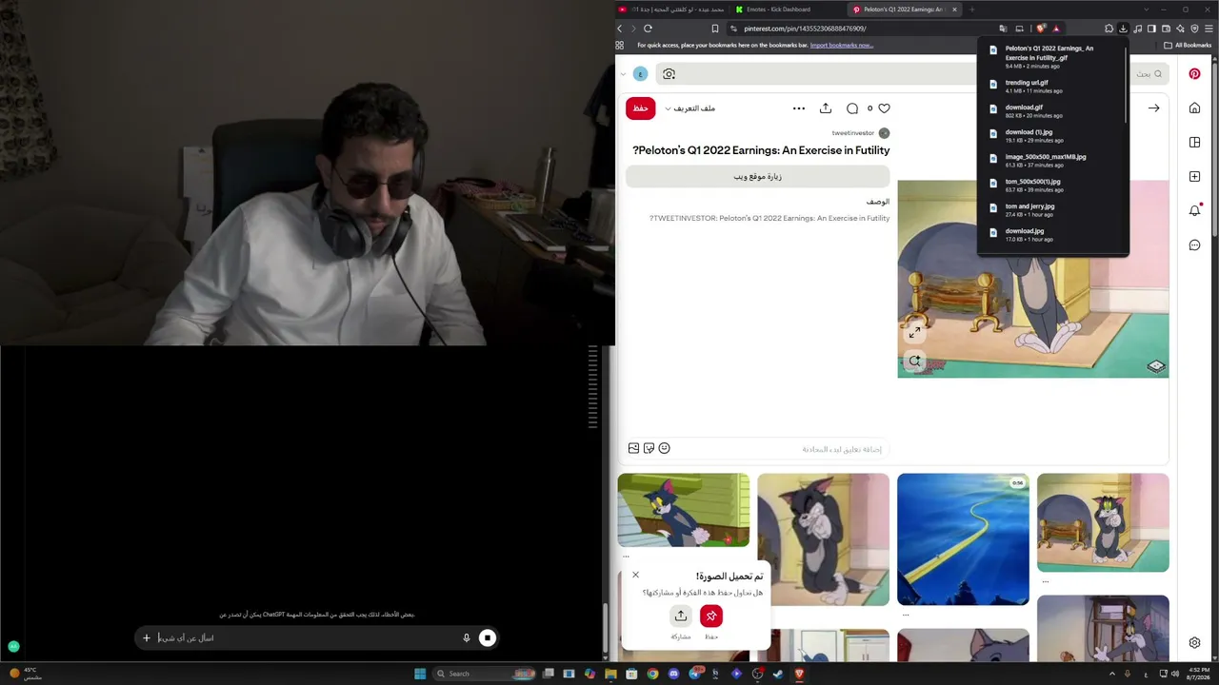
Task: Open Pinterest settings gear icon
Action: [1194, 643]
